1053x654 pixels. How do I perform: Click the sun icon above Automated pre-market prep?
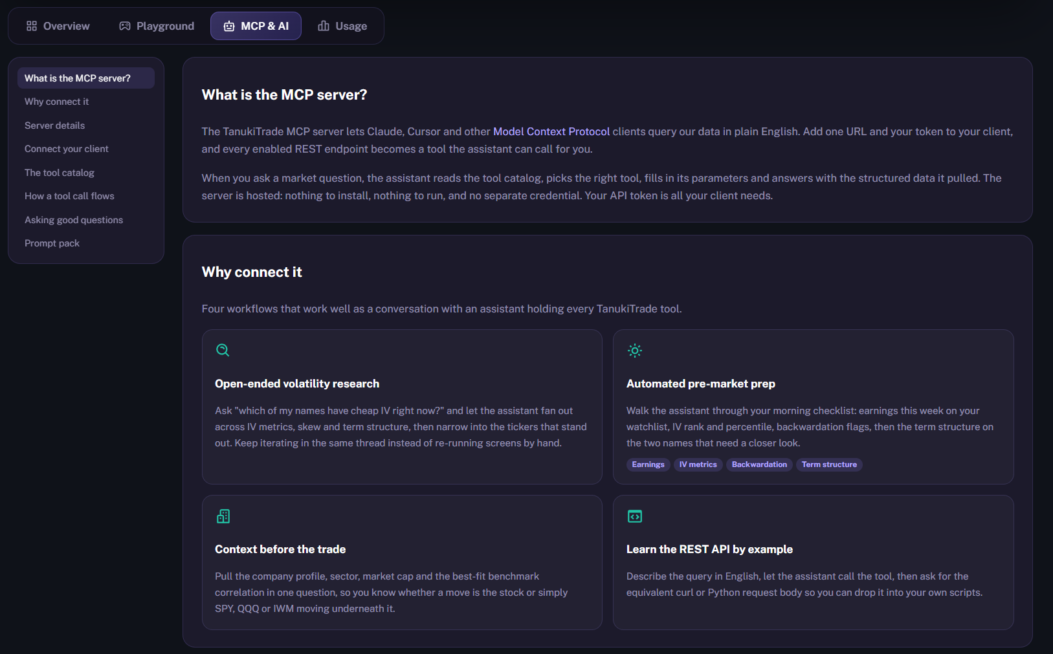click(635, 351)
